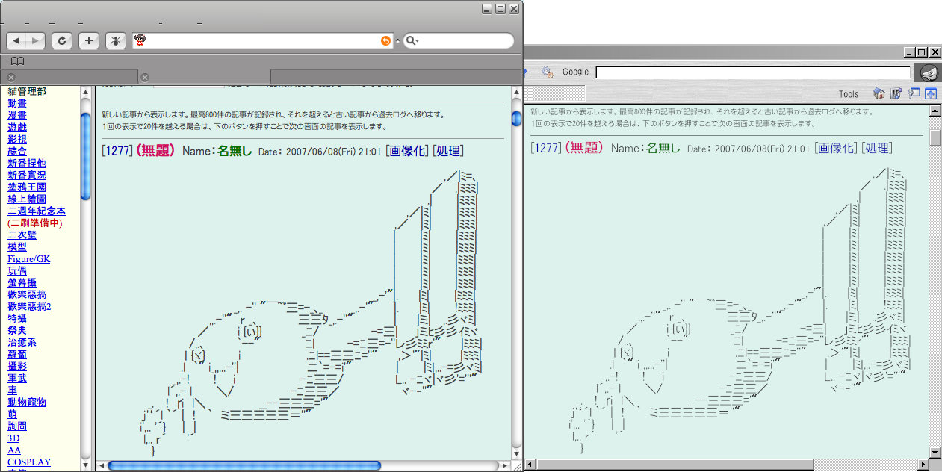Click the blue up-arrow icon right of Tools
The width and height of the screenshot is (942, 472).
click(x=930, y=94)
